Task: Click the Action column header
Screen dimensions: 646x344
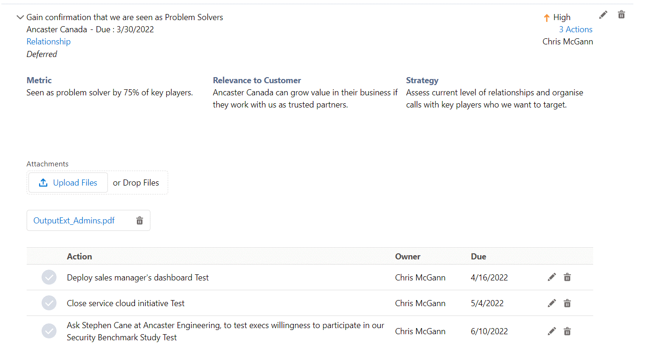Action: [79, 256]
